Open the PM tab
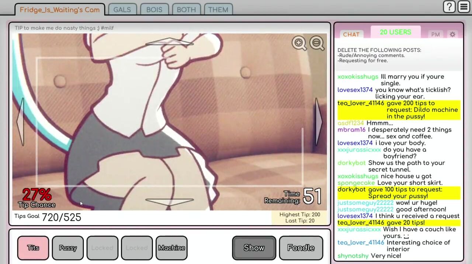The image size is (472, 264). 435,34
